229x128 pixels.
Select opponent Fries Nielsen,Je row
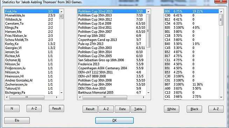coord(32,36)
